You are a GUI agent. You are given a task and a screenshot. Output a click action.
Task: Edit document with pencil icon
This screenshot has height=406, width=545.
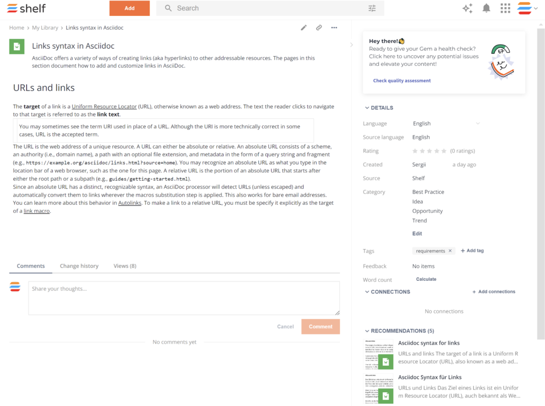click(304, 28)
